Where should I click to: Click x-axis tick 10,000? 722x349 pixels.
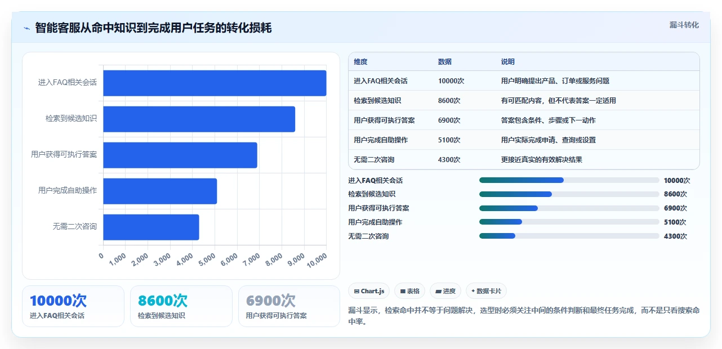[317, 259]
